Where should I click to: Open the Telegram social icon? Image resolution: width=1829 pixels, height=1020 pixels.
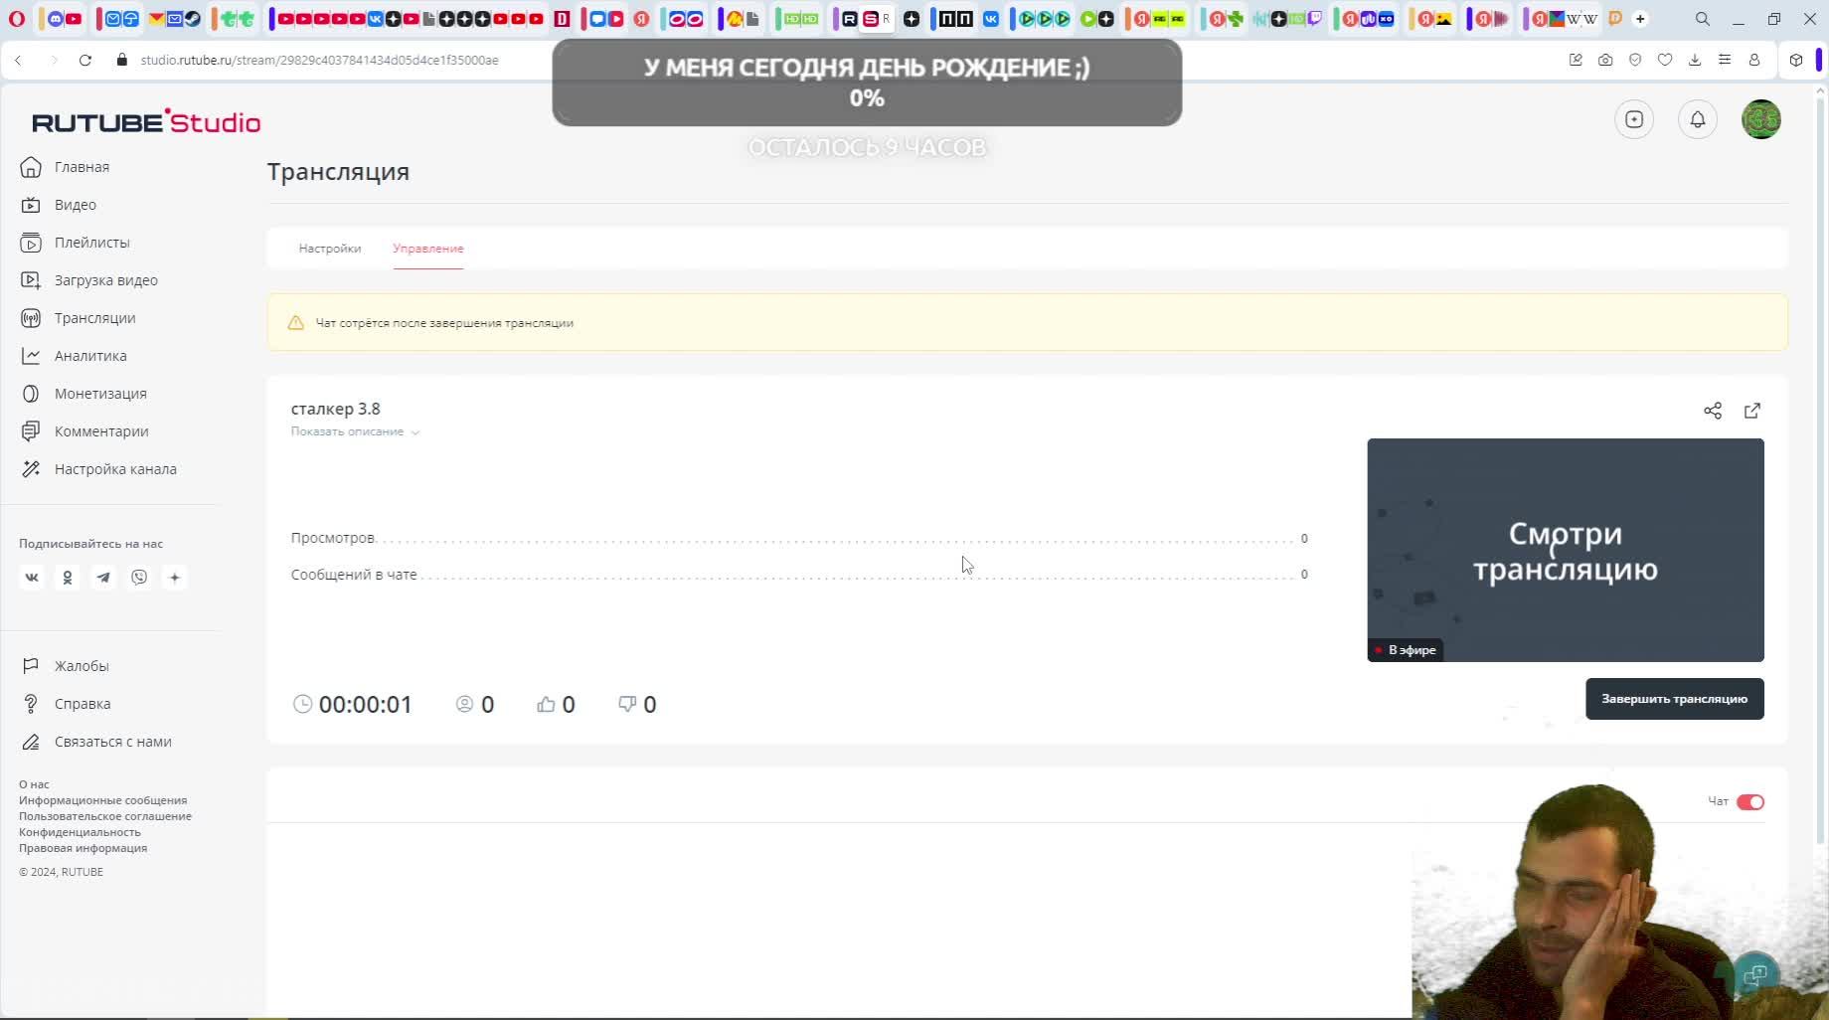[x=103, y=578]
